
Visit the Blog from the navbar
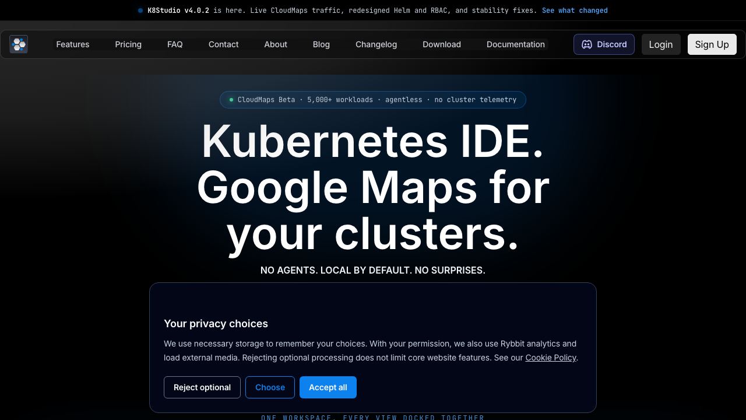click(321, 44)
